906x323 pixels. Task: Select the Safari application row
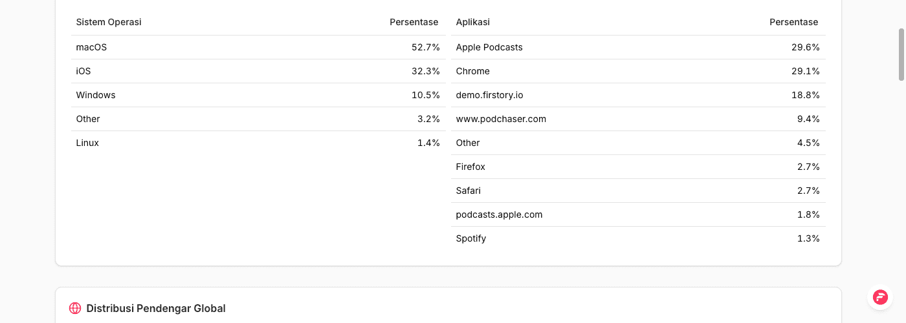638,191
